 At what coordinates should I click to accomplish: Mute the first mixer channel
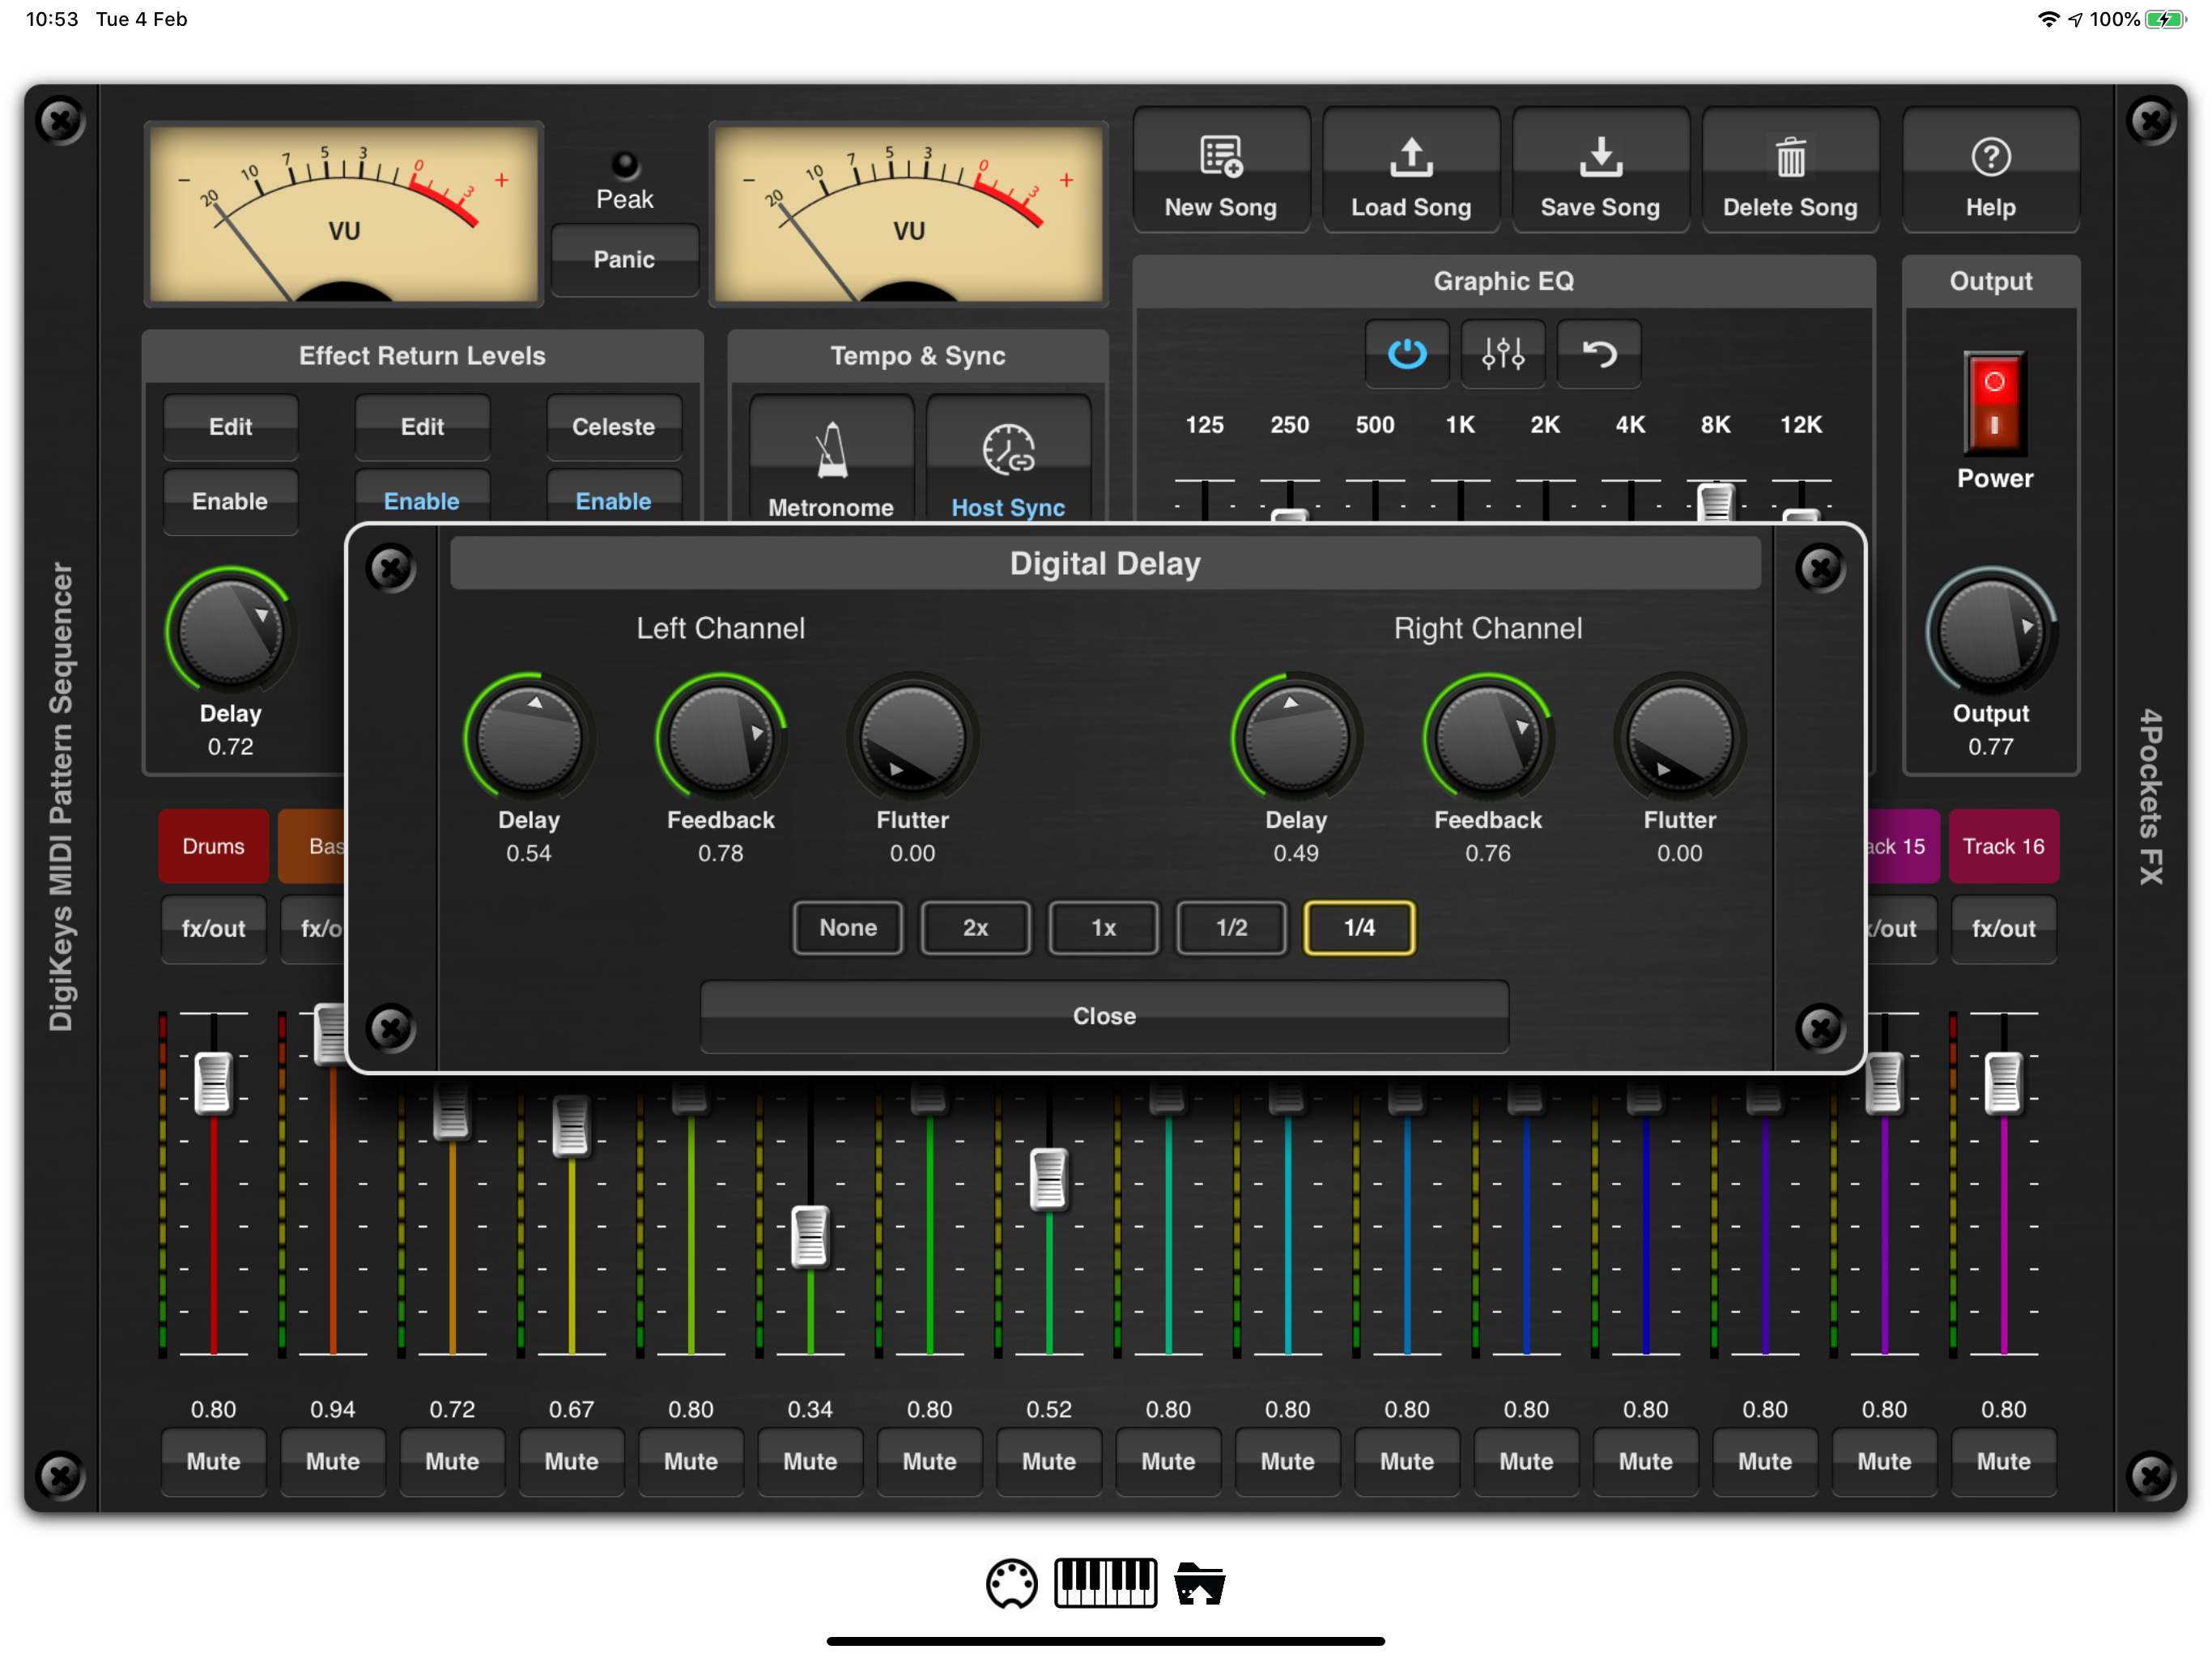point(212,1461)
